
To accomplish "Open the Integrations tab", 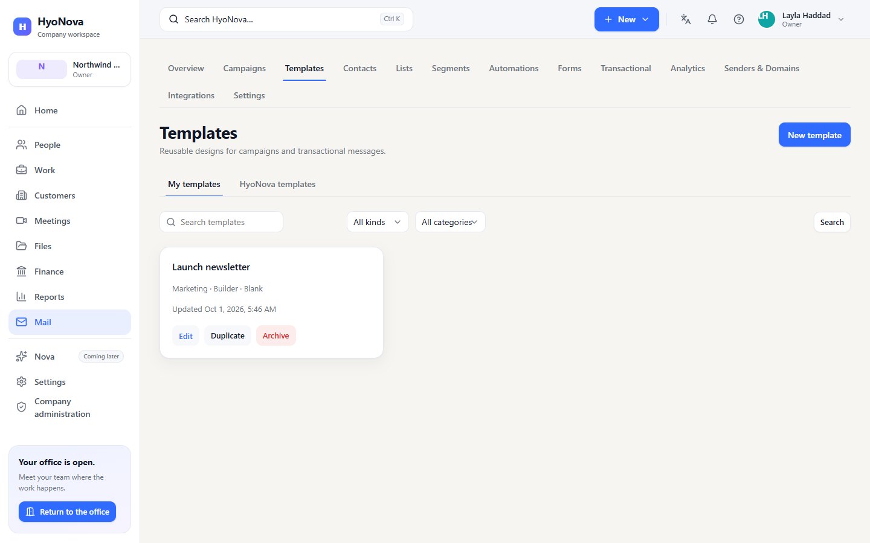I will tap(191, 95).
